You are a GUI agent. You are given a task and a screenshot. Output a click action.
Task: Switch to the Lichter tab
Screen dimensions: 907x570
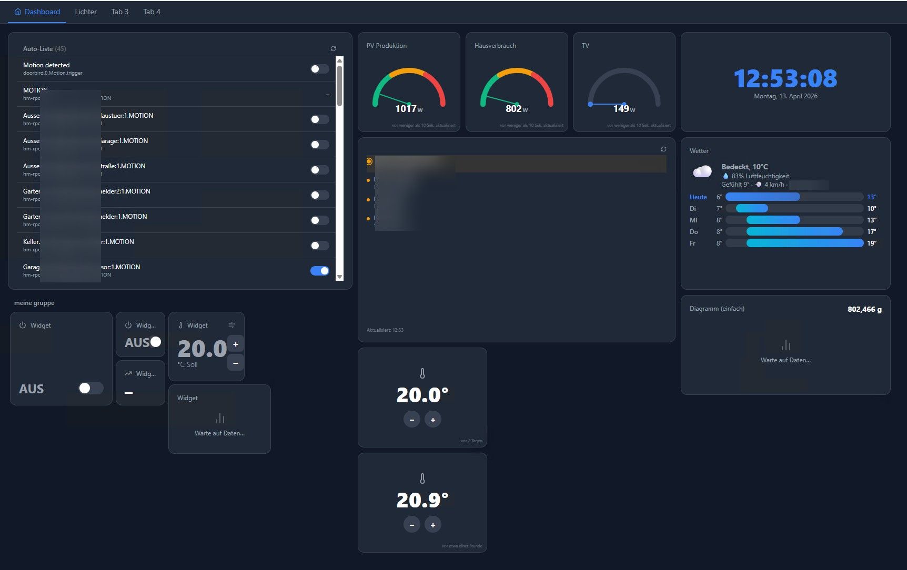[86, 12]
